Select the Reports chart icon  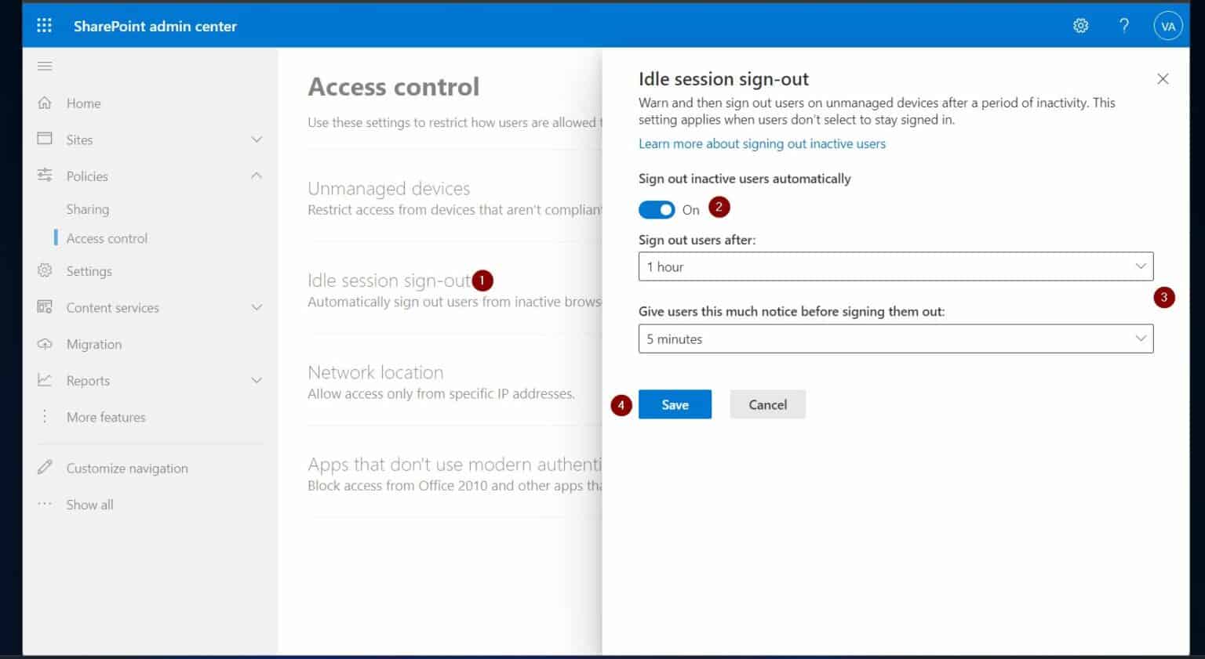click(45, 380)
